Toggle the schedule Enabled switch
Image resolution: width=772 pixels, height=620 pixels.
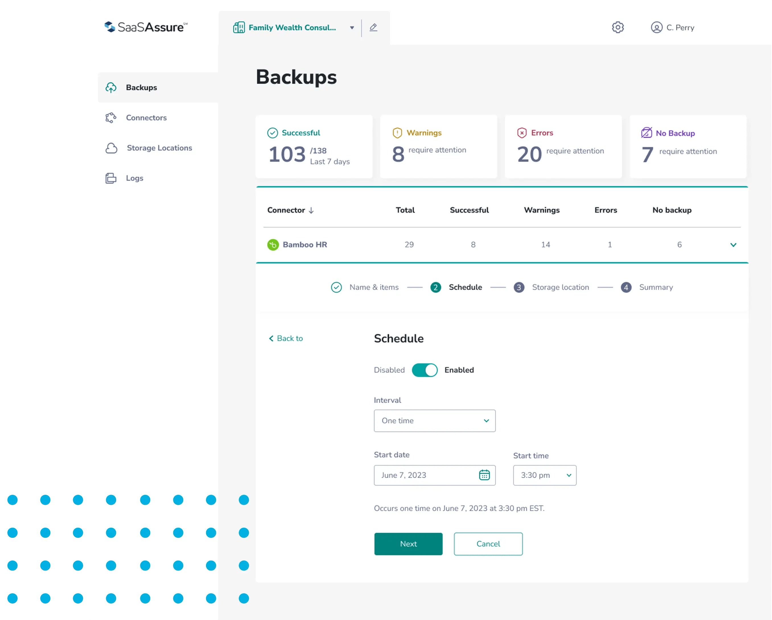[x=425, y=370]
